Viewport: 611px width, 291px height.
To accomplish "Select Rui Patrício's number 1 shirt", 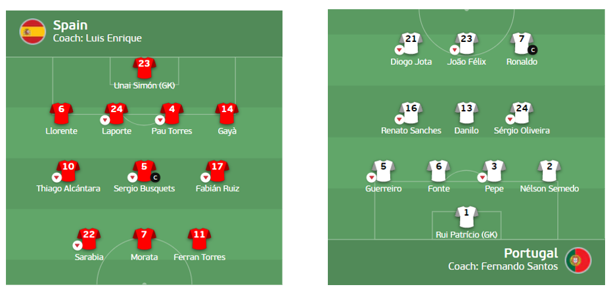I will click(466, 214).
